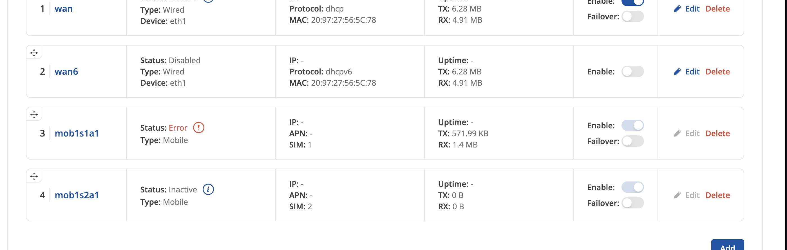Click the error status icon for mob1s1a1

199,128
